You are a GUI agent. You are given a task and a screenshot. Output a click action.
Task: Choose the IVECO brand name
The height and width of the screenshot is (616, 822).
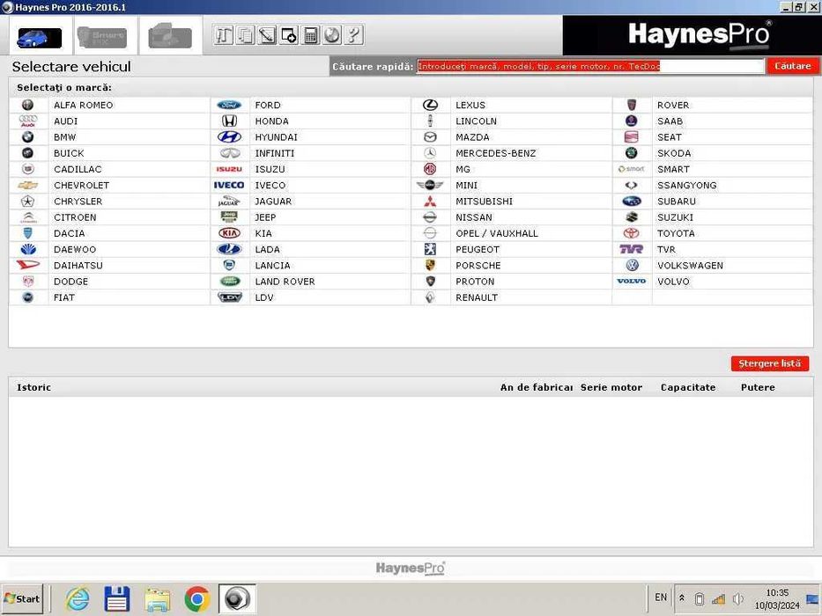click(x=270, y=186)
